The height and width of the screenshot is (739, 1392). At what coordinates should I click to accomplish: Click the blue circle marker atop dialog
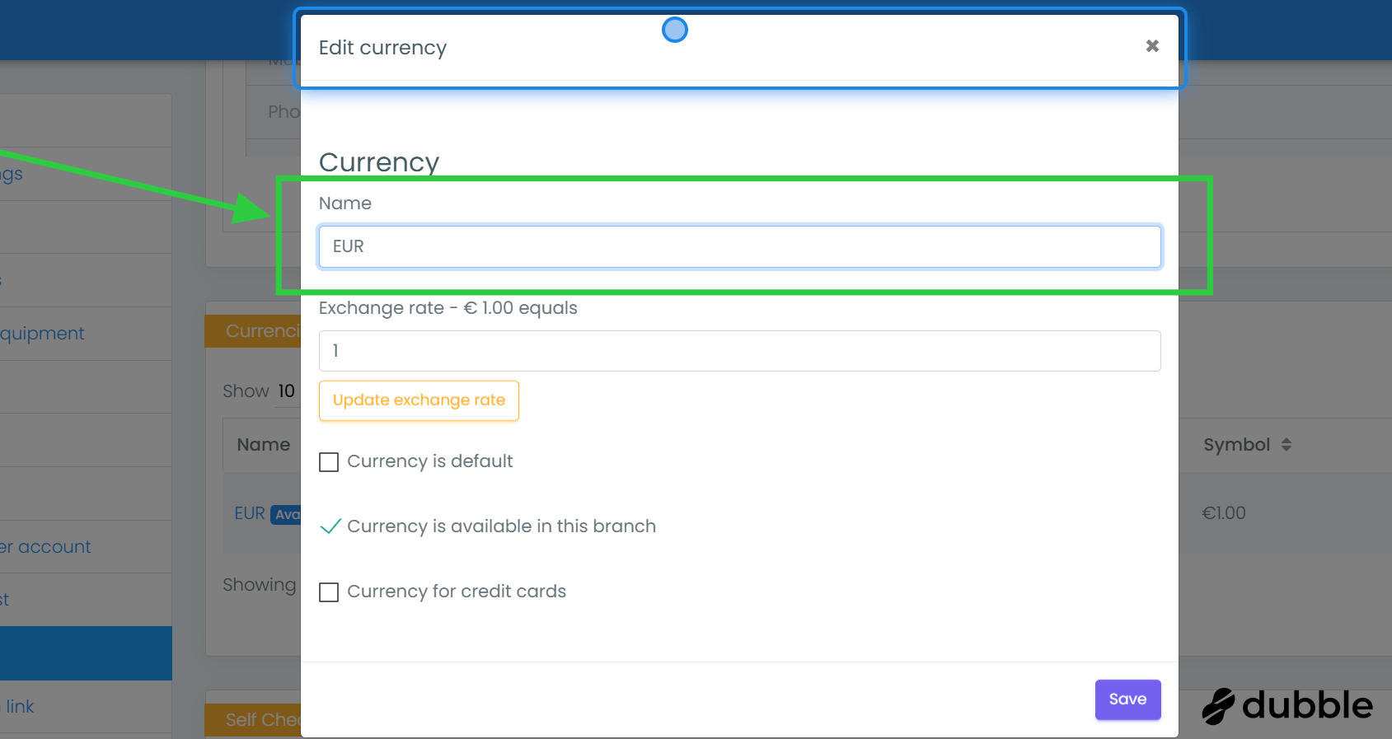674,30
